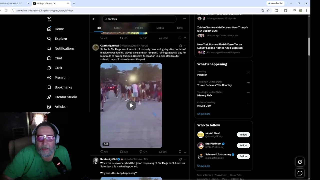
Task: Reply to post with 43 replies
Action: (x=103, y=38)
